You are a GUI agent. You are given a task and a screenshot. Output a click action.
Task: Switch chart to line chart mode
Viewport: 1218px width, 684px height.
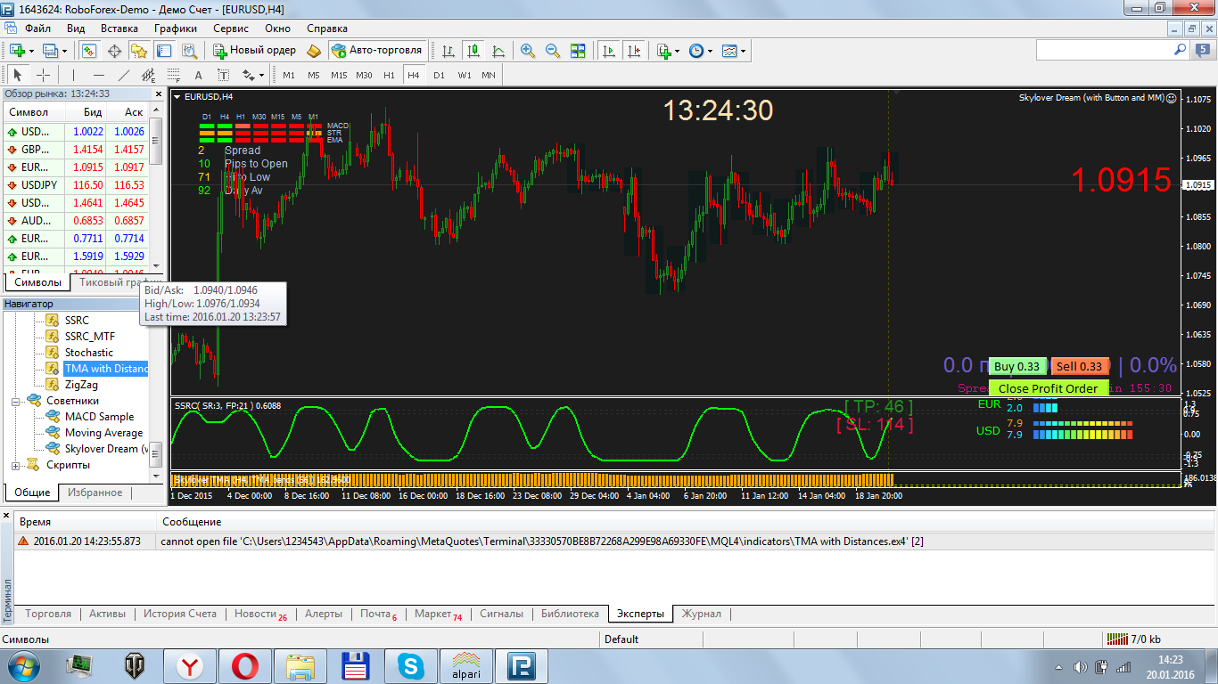click(498, 51)
